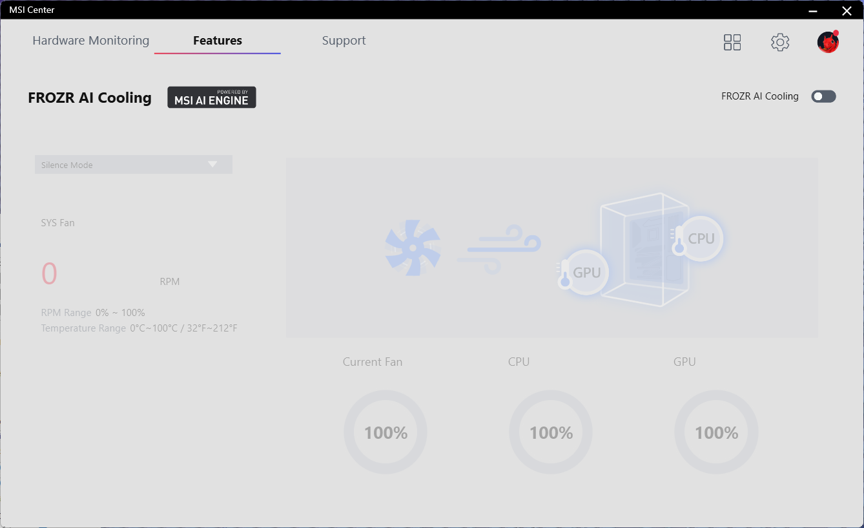This screenshot has width=864, height=528.
Task: Click the FROZR AI Cooling heading
Action: [90, 98]
